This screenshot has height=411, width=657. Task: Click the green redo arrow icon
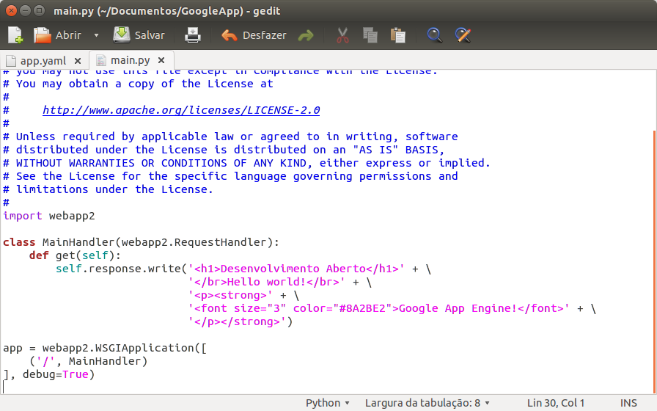(306, 35)
